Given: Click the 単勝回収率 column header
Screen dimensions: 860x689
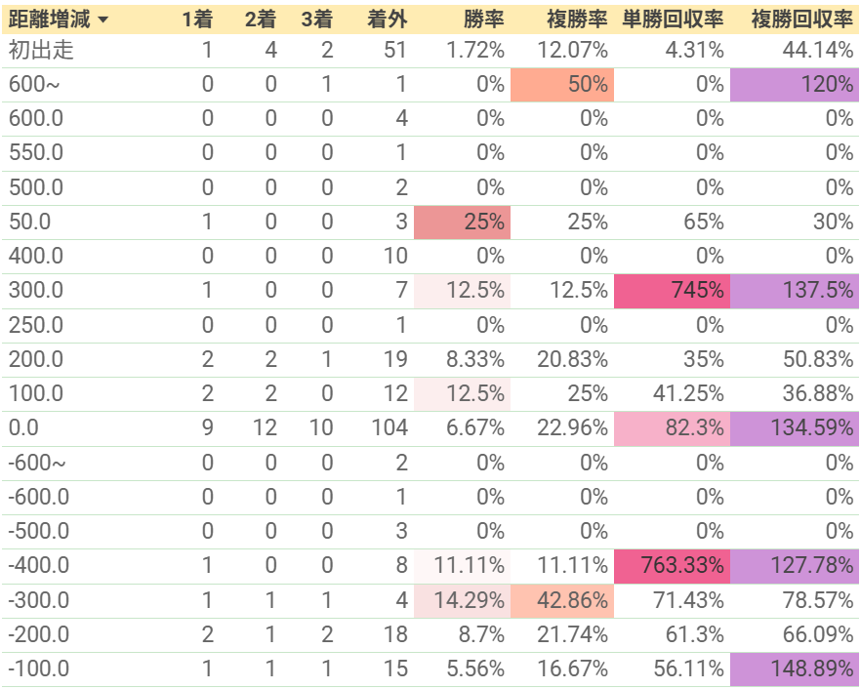Looking at the screenshot, I should pyautogui.click(x=673, y=20).
